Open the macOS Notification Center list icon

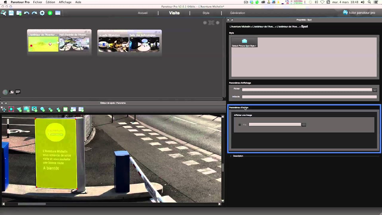[376, 2]
